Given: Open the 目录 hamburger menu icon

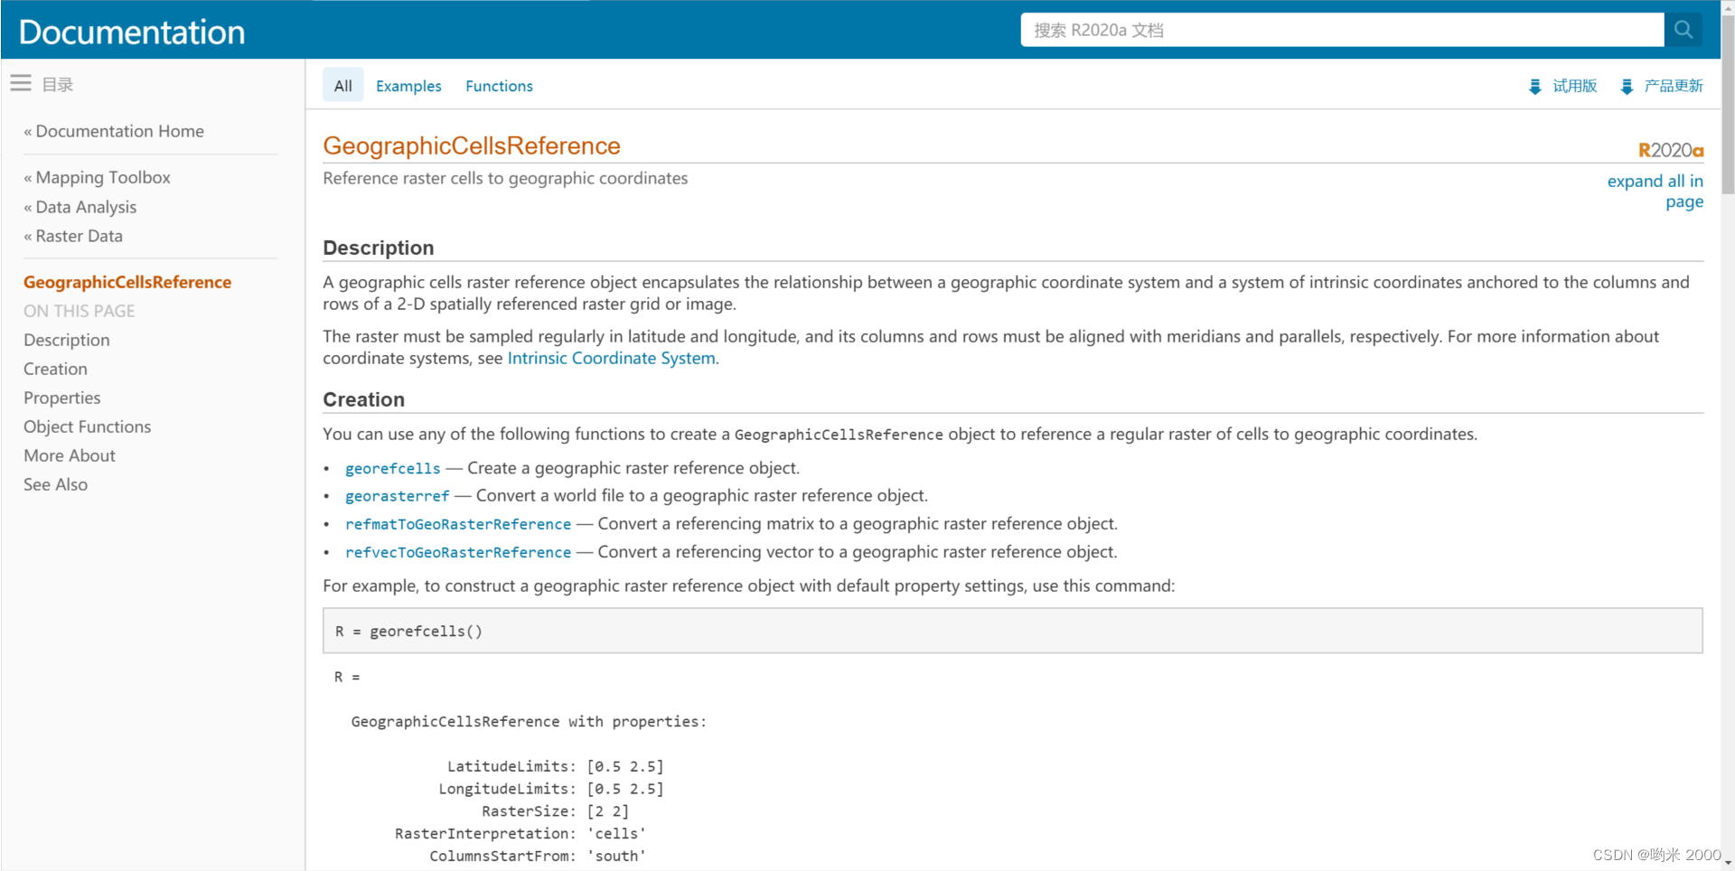Looking at the screenshot, I should [21, 81].
